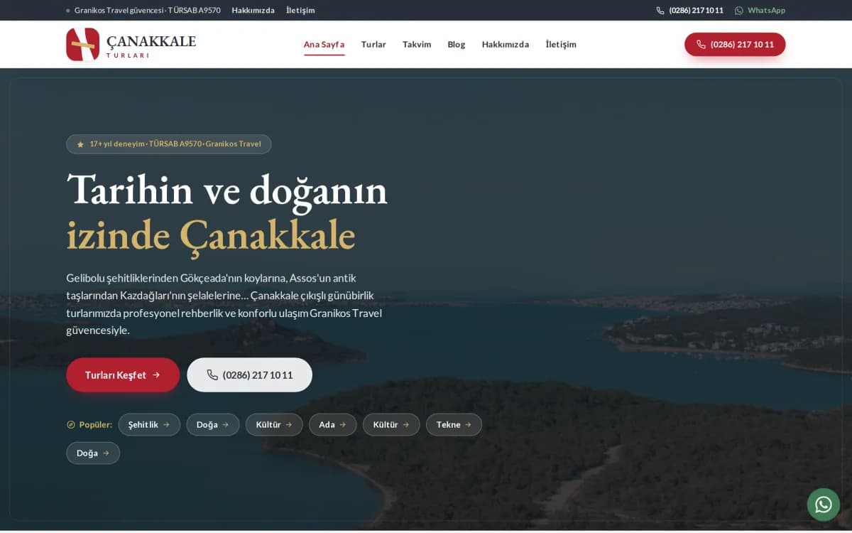
Task: Click the star icon in the 17+ yıl deneyim badge
Action: pyautogui.click(x=80, y=144)
